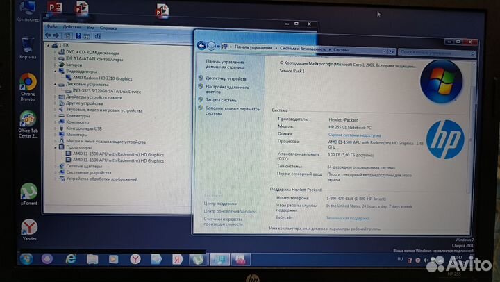Open Центр обновления Windows link

pos(230,211)
